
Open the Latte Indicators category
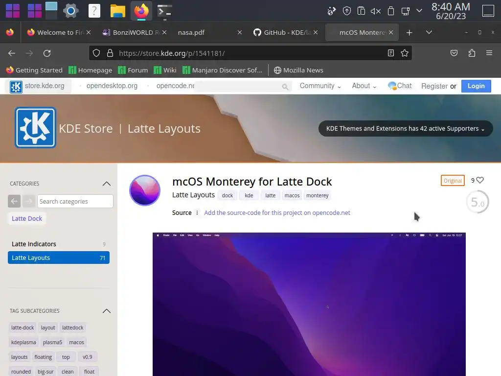coord(59,244)
